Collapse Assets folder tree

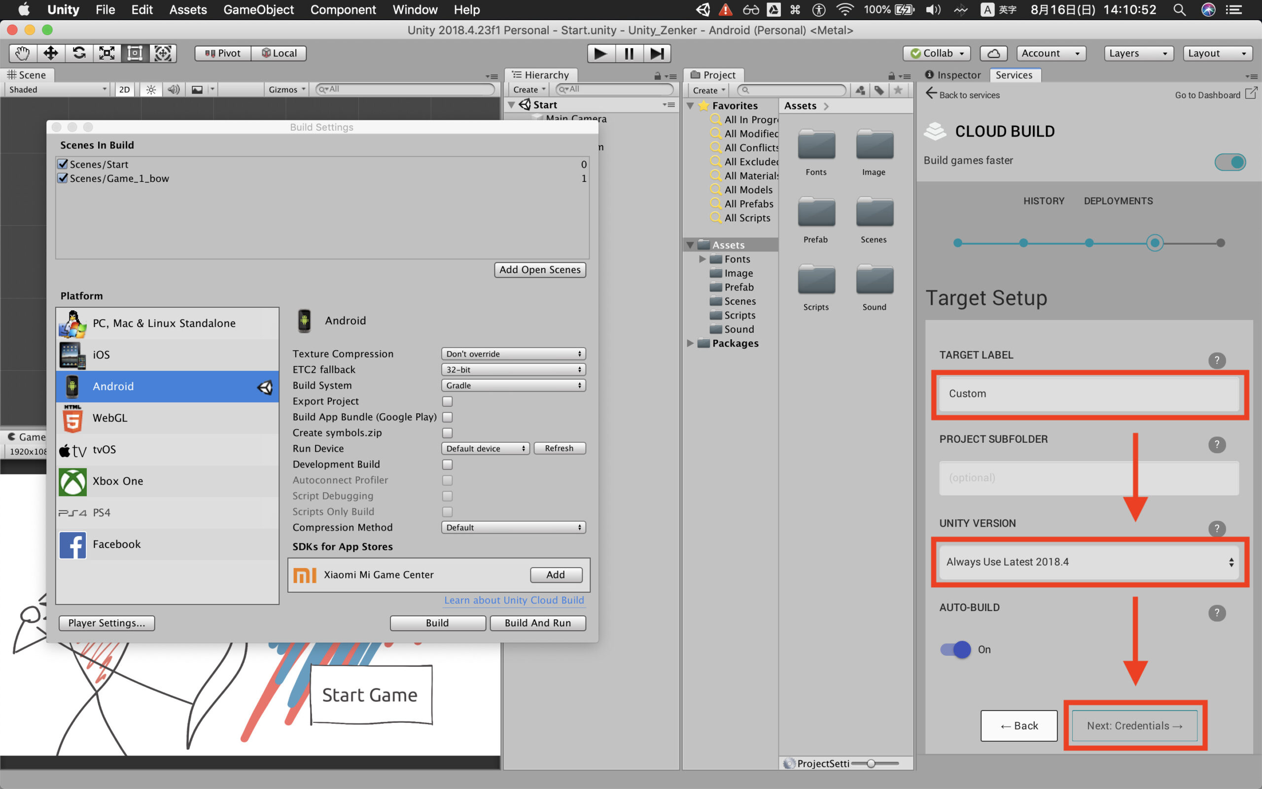(691, 245)
